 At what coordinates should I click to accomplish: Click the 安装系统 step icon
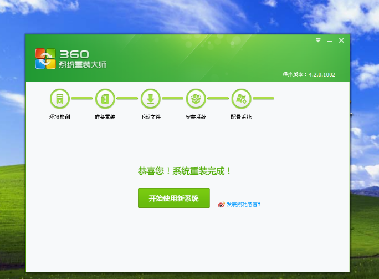[196, 99]
